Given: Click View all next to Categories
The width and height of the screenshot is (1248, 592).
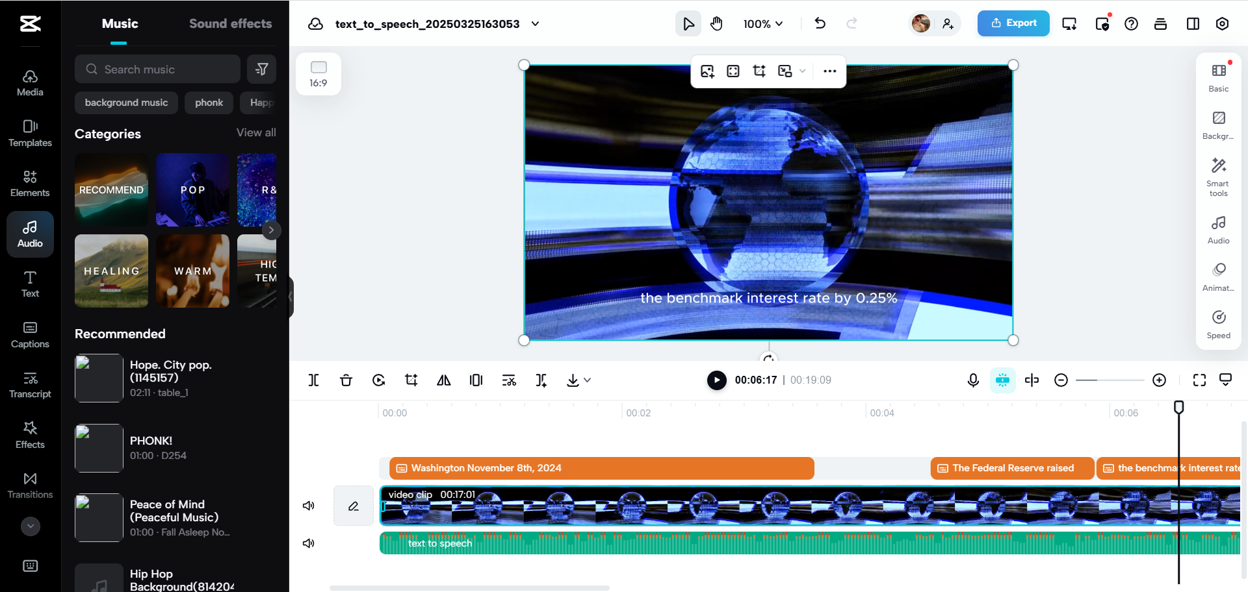Looking at the screenshot, I should (255, 132).
